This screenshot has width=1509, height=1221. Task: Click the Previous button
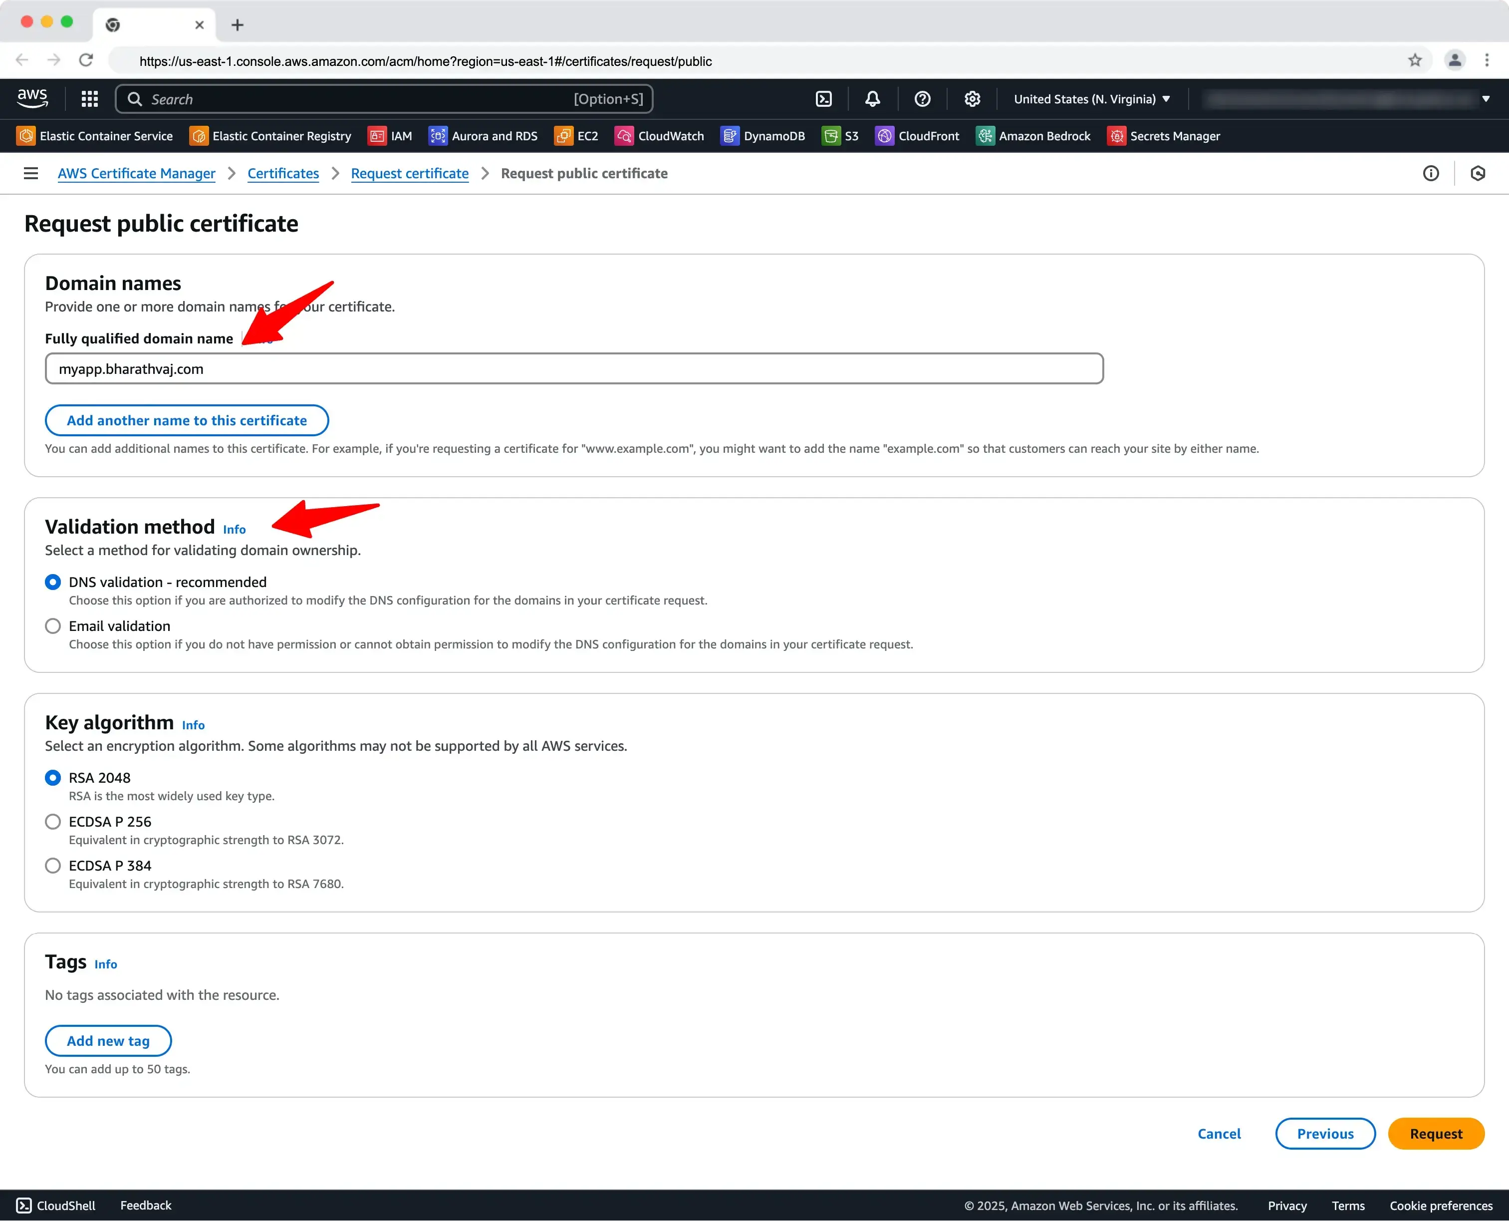pos(1325,1133)
